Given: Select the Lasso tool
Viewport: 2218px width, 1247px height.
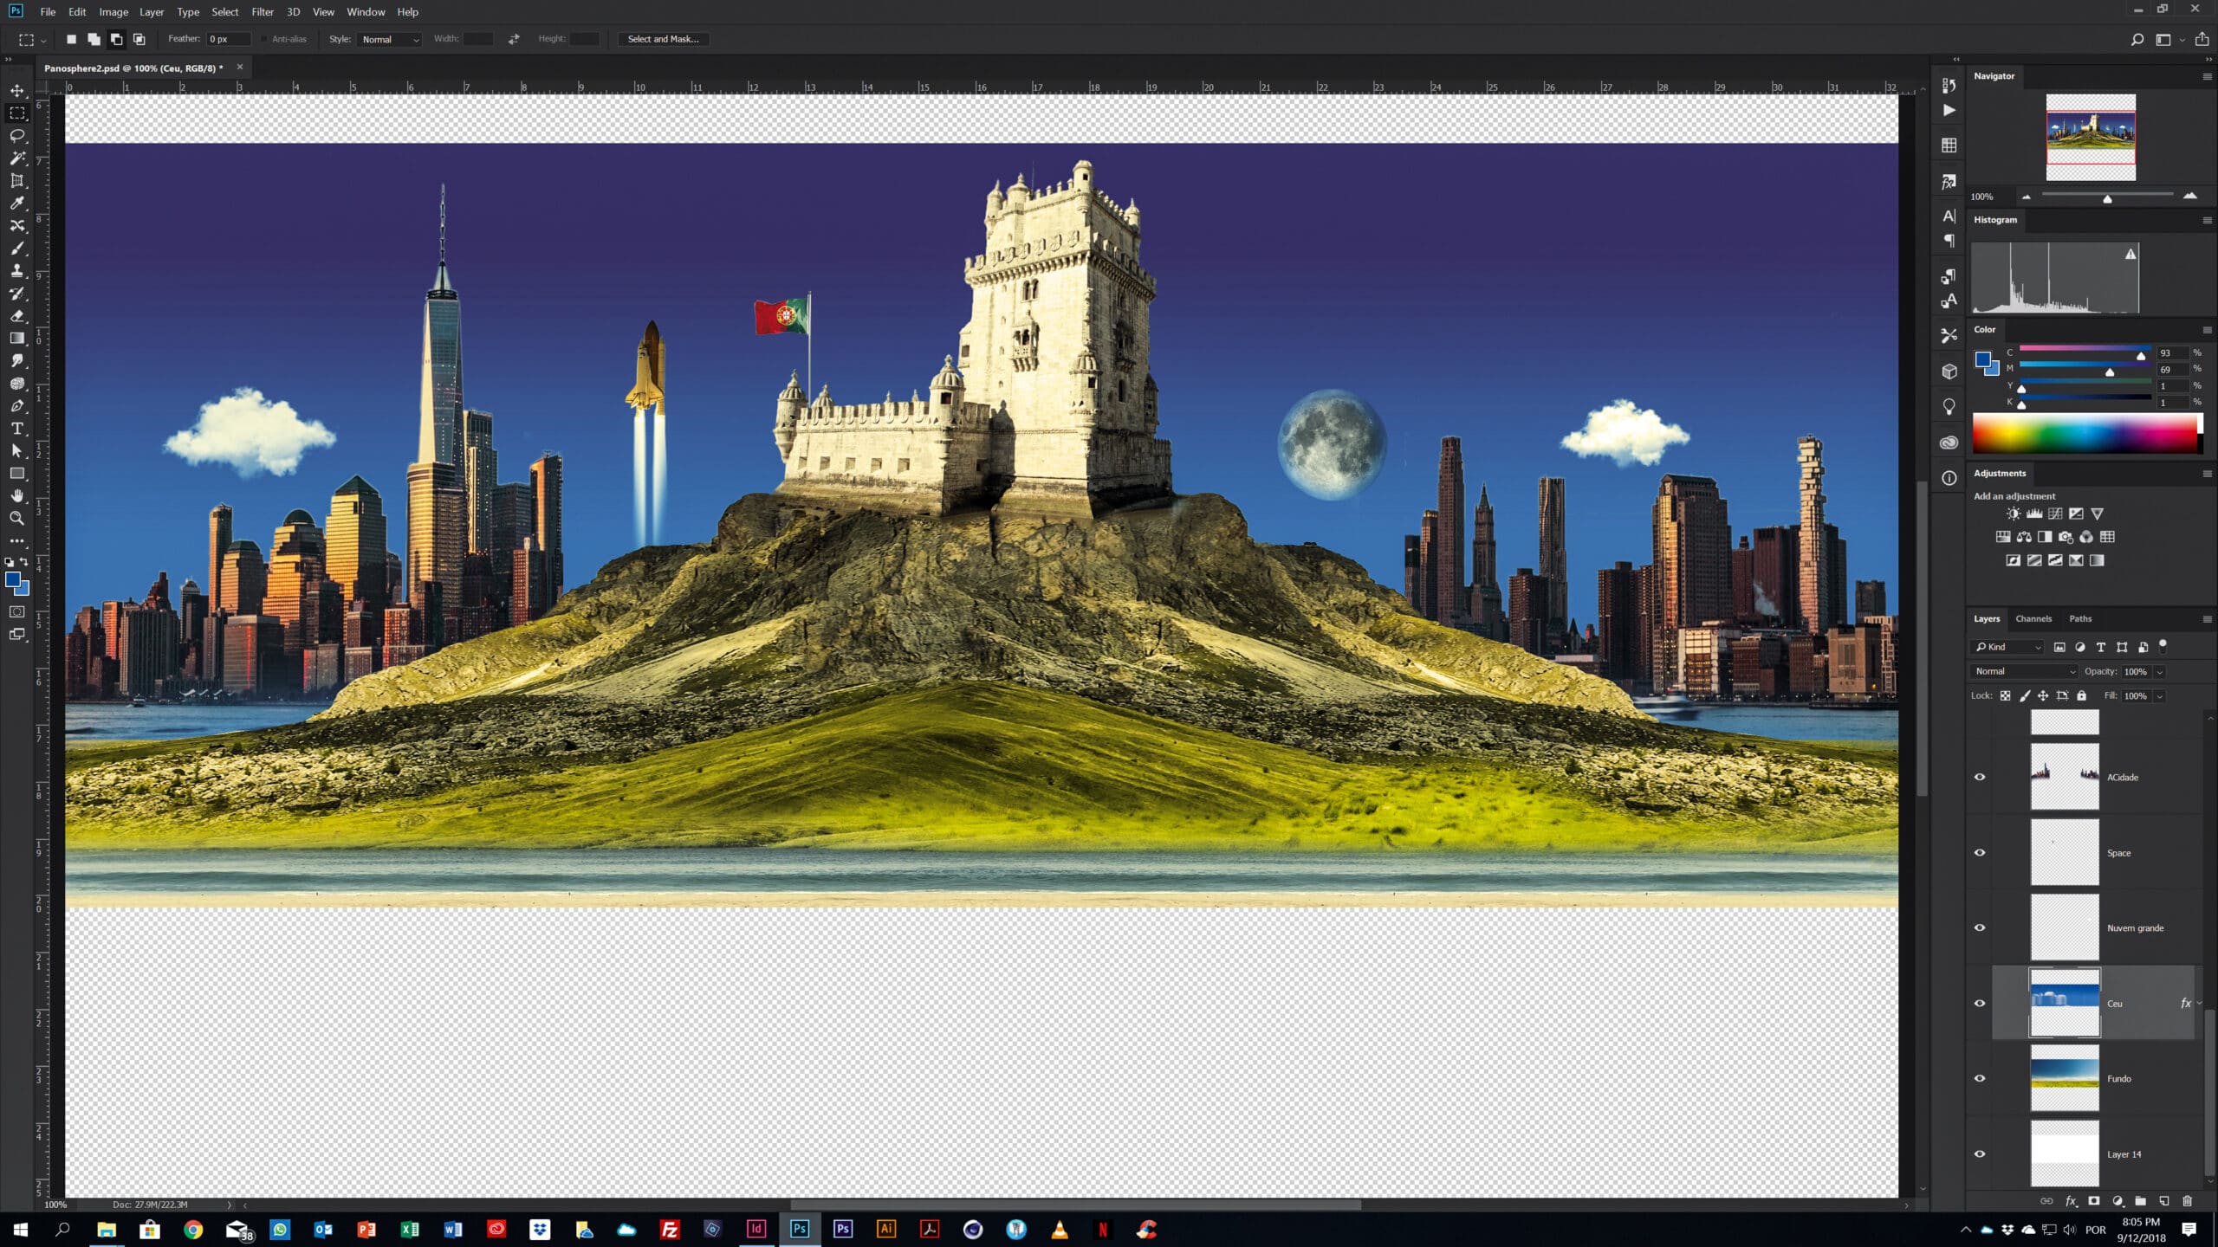Looking at the screenshot, I should coord(17,136).
